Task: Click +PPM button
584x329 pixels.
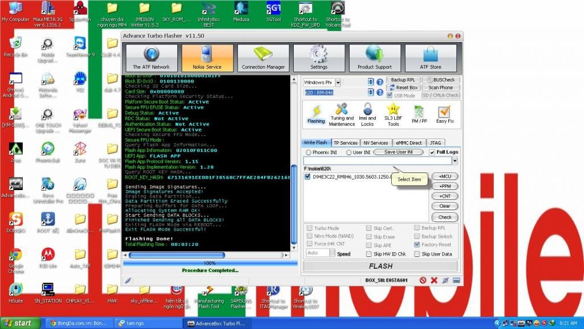Action: (x=445, y=186)
